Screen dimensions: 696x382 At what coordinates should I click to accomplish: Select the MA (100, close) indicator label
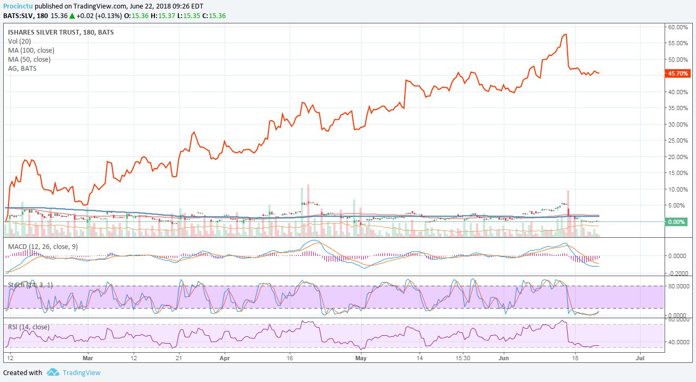point(31,50)
